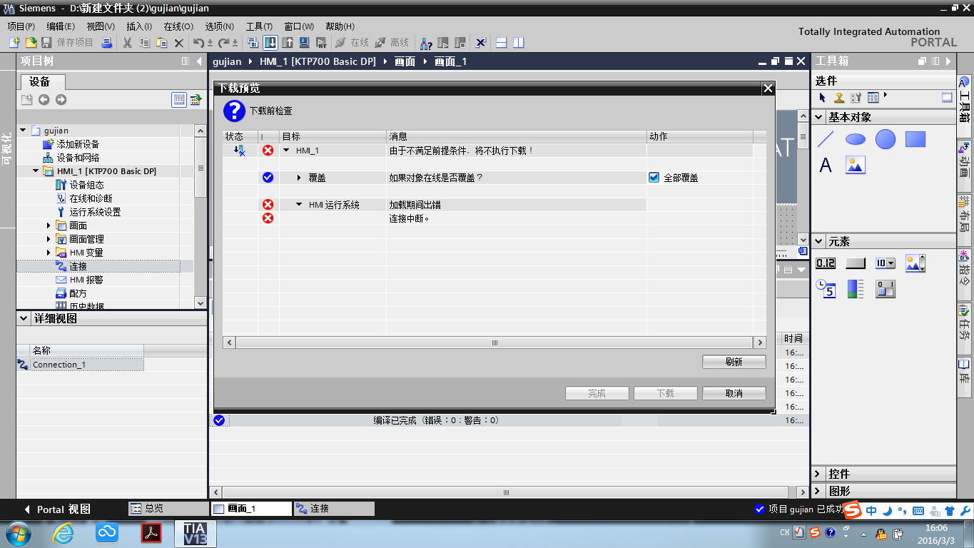Click 取消 to cancel the download
This screenshot has height=548, width=974.
click(734, 393)
